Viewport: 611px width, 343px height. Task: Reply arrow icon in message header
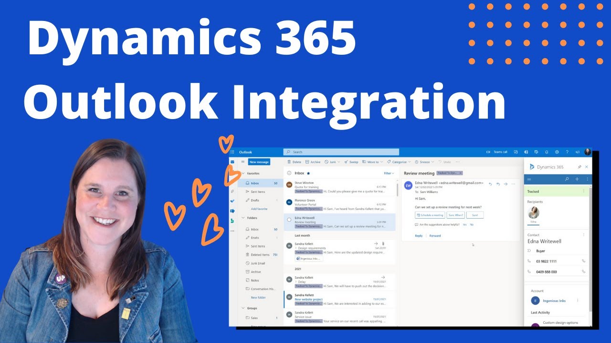(490, 184)
